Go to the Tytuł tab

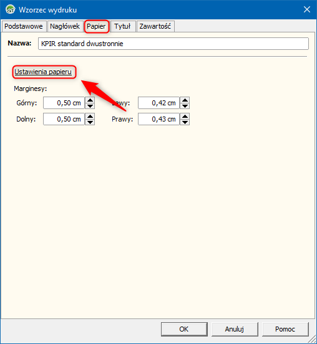point(122,26)
